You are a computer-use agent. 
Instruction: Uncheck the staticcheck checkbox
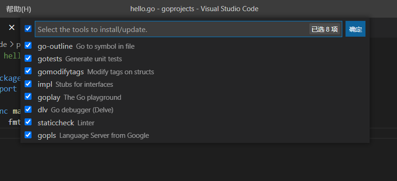[28, 122]
